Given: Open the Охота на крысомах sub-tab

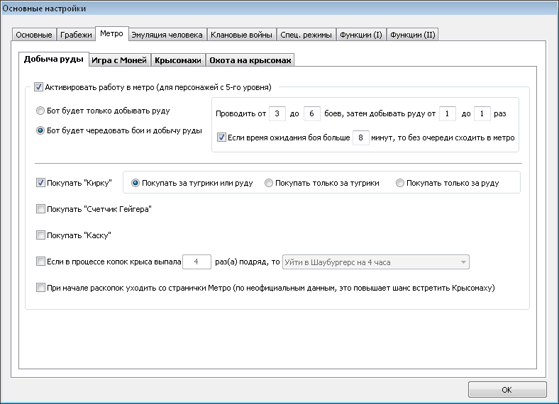Looking at the screenshot, I should (x=250, y=60).
